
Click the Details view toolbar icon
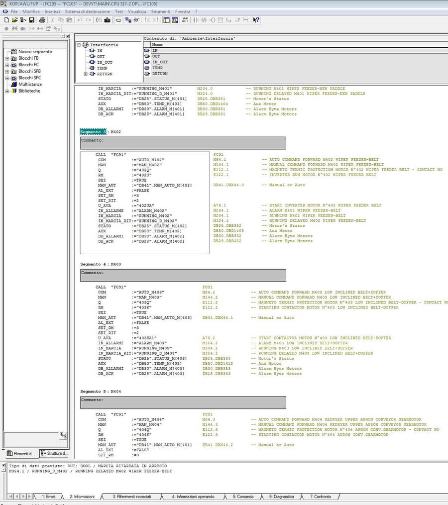pos(175,20)
